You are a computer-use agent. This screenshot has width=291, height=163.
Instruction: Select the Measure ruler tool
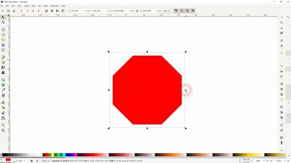(3, 130)
